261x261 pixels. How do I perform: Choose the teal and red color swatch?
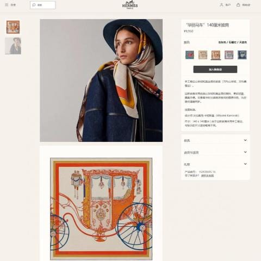[190, 55]
